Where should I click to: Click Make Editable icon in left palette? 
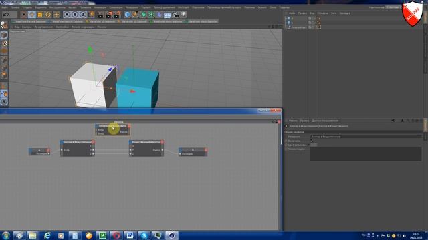[x=4, y=25]
